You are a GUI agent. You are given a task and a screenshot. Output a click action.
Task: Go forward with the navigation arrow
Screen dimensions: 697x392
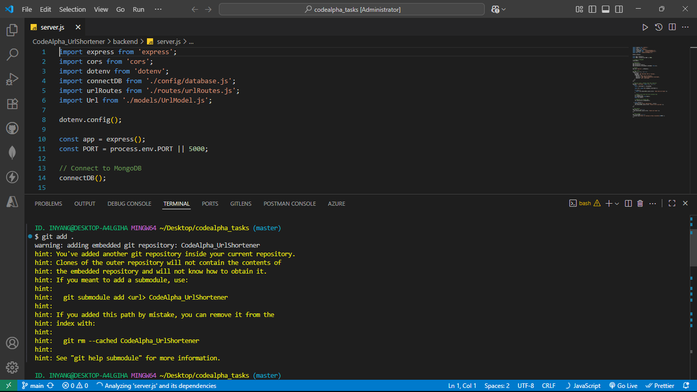pyautogui.click(x=209, y=9)
